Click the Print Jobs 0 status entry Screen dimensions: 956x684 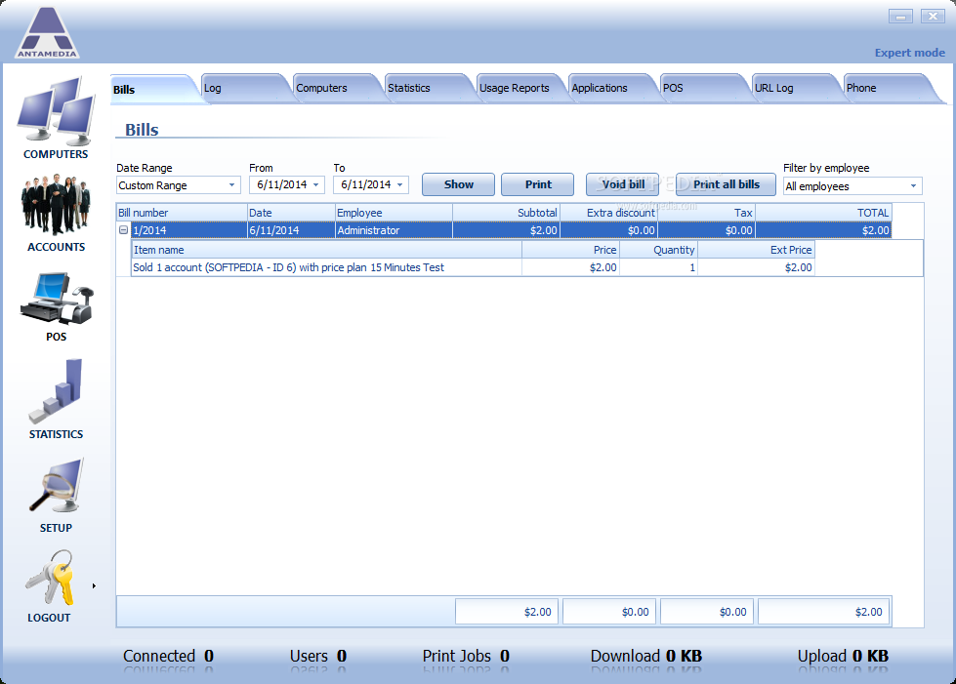[x=467, y=656]
